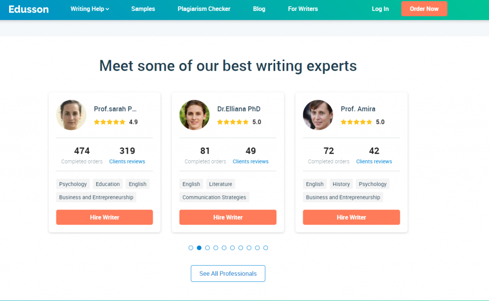Viewport: 489px width, 301px height.
Task: Open Clients reviews for Prof.sarah P...
Action: [x=127, y=161]
